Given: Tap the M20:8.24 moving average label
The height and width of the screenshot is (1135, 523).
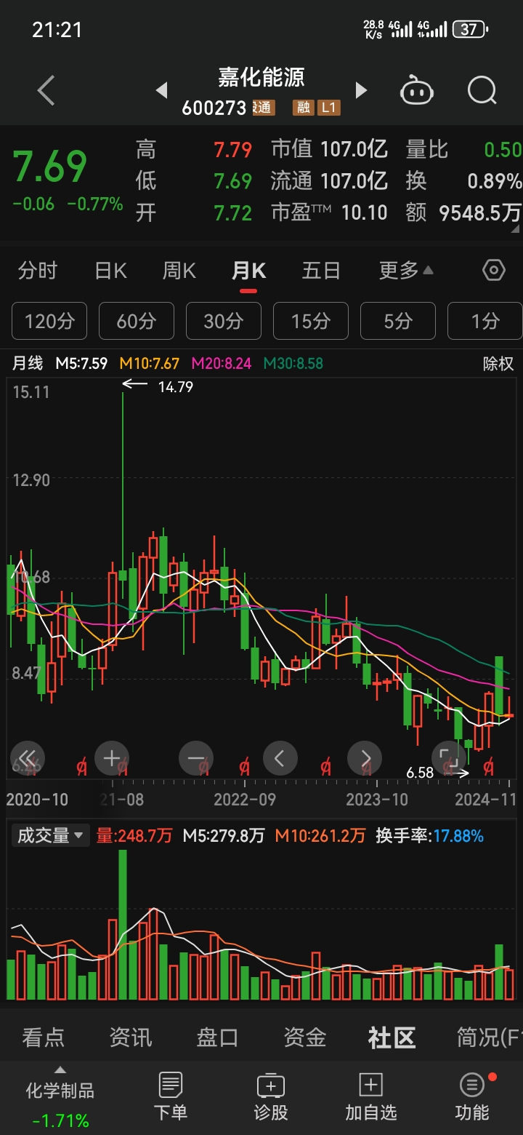Looking at the screenshot, I should [222, 363].
